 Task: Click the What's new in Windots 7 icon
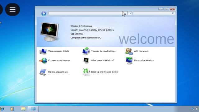(86, 60)
